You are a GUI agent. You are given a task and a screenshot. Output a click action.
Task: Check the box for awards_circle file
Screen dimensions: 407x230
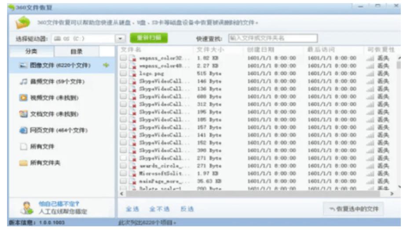click(x=123, y=166)
